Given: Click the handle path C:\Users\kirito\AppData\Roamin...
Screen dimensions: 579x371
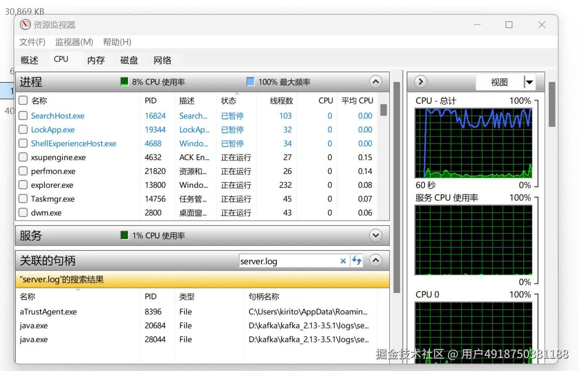Looking at the screenshot, I should coord(308,311).
